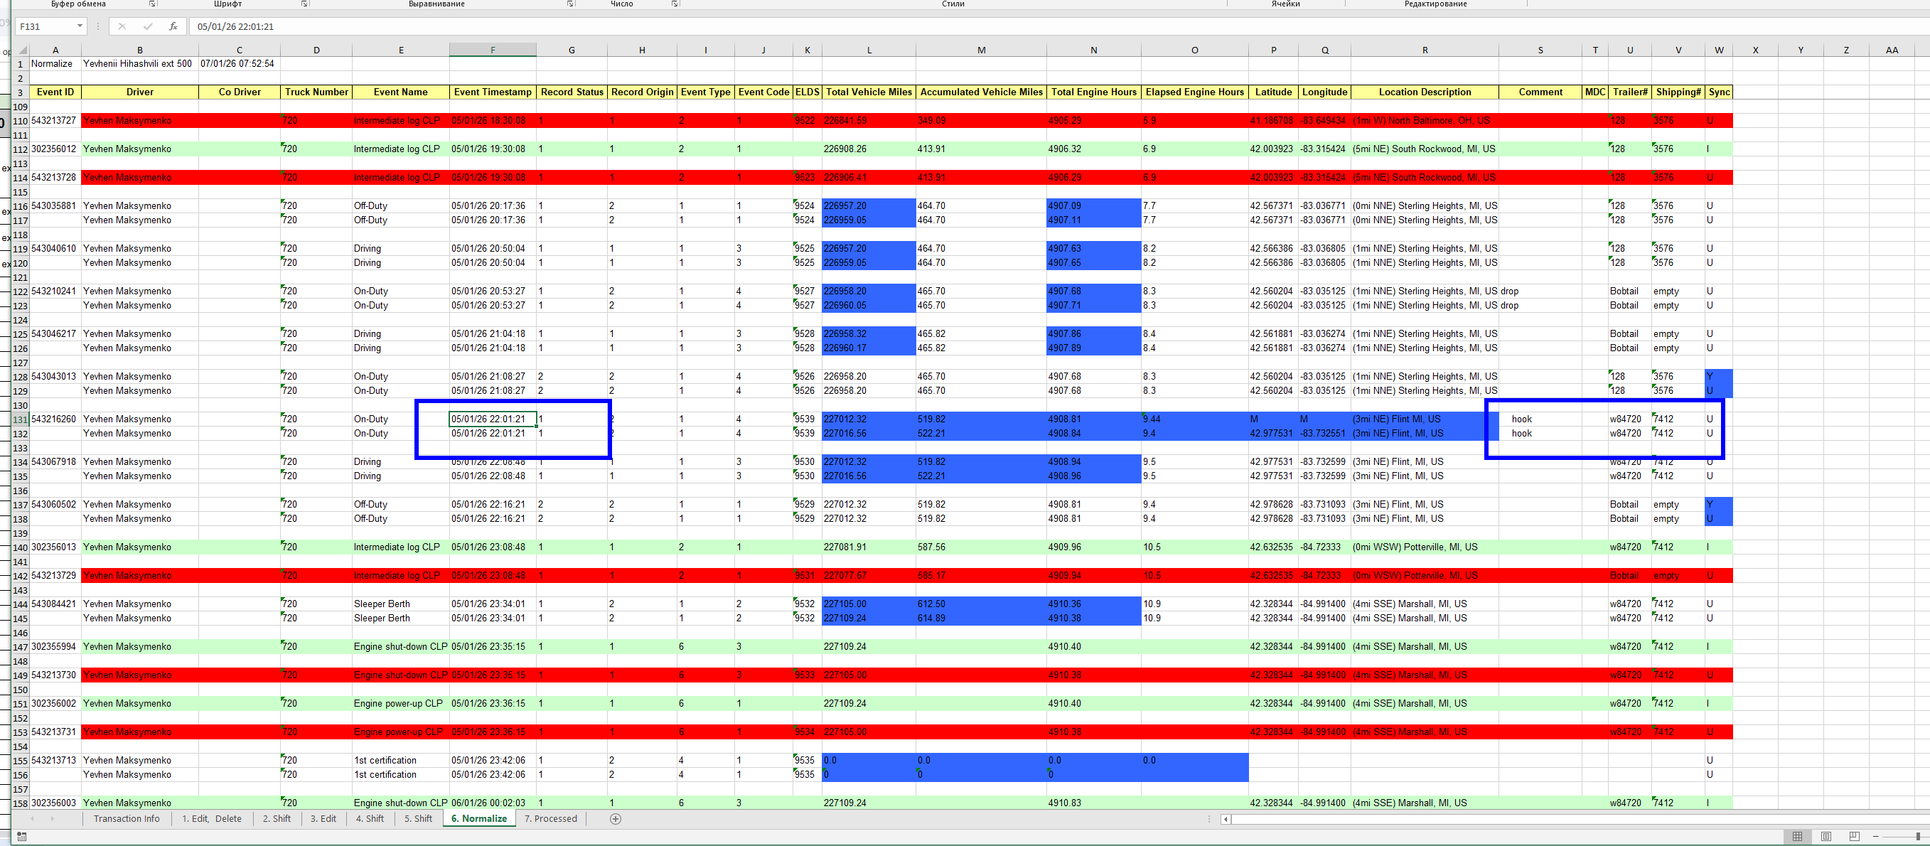Click the Enter checkmark in formula bar

click(x=148, y=26)
